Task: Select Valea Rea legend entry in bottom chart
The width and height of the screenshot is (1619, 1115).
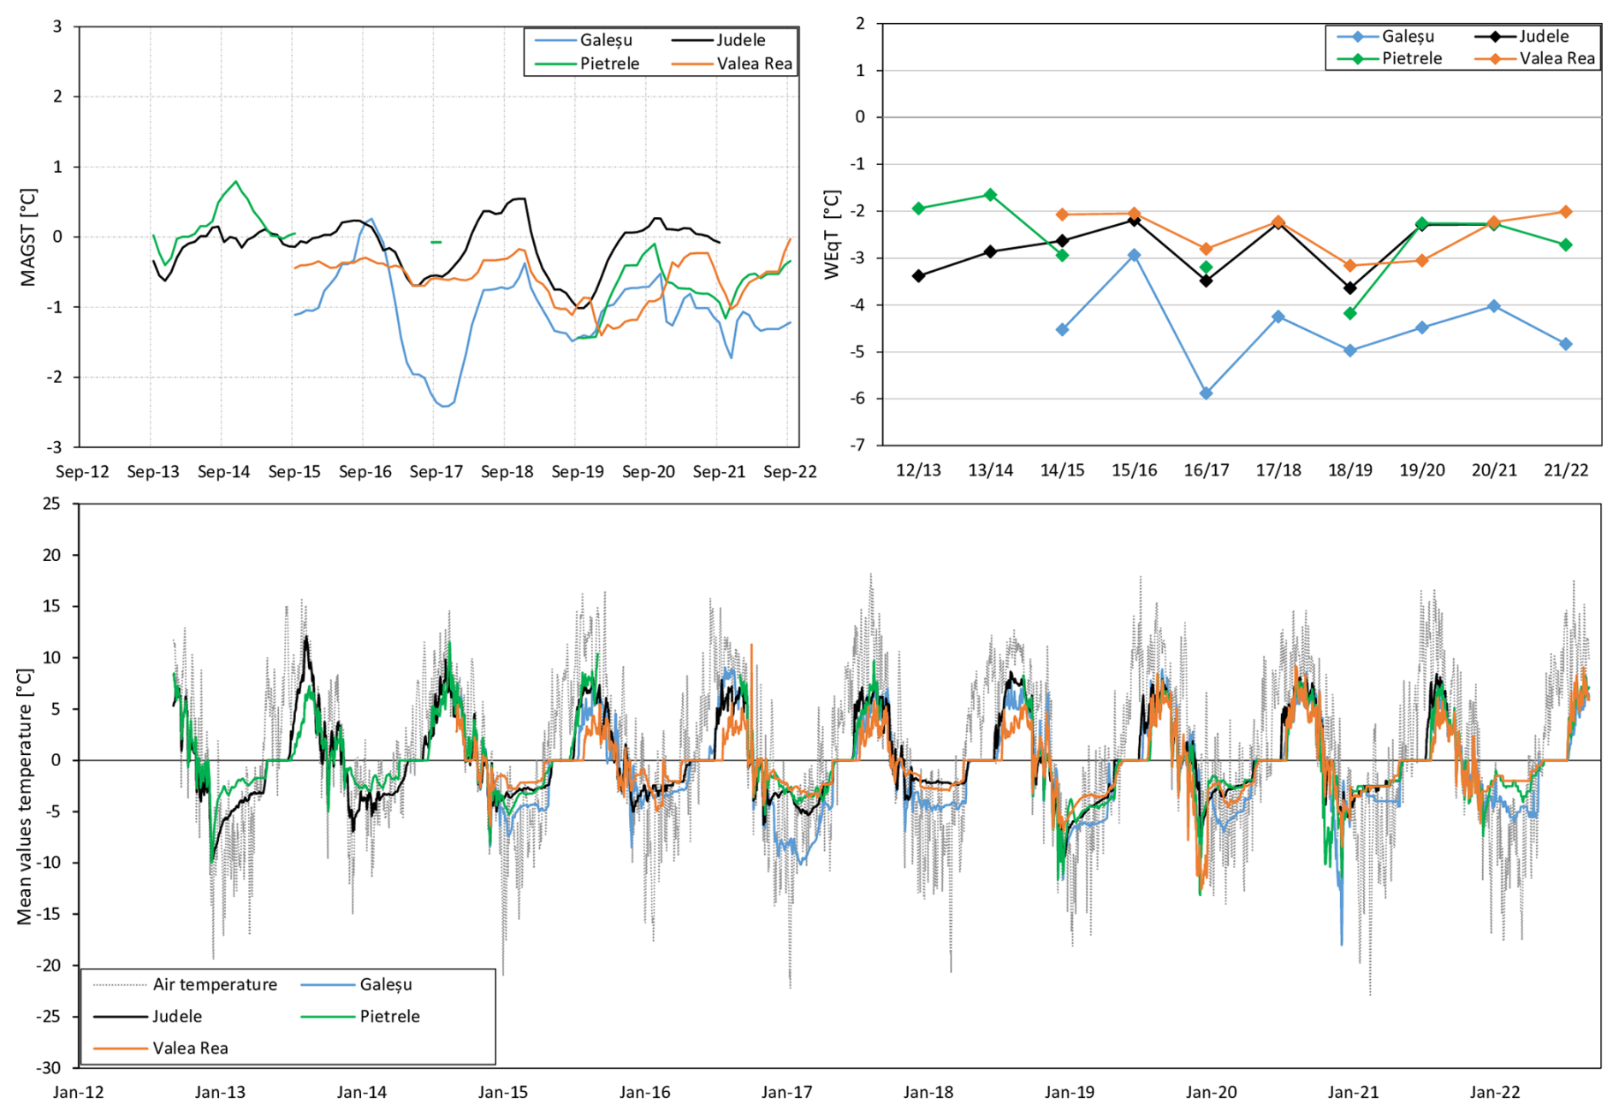Action: coord(190,1047)
